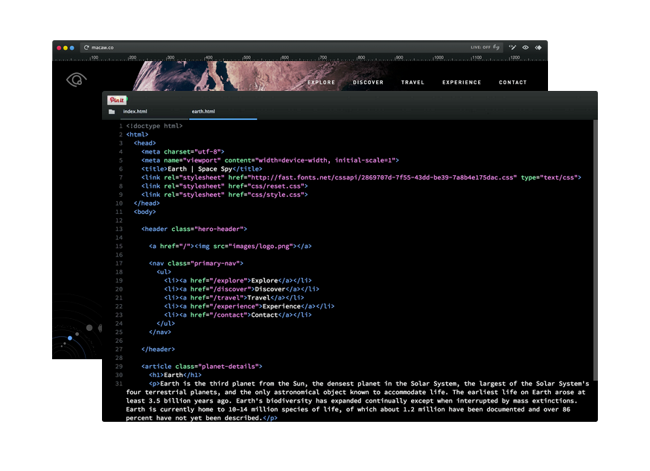Viewport: 650px width, 471px height.
Task: Click the red close window dot
Action: tap(59, 48)
